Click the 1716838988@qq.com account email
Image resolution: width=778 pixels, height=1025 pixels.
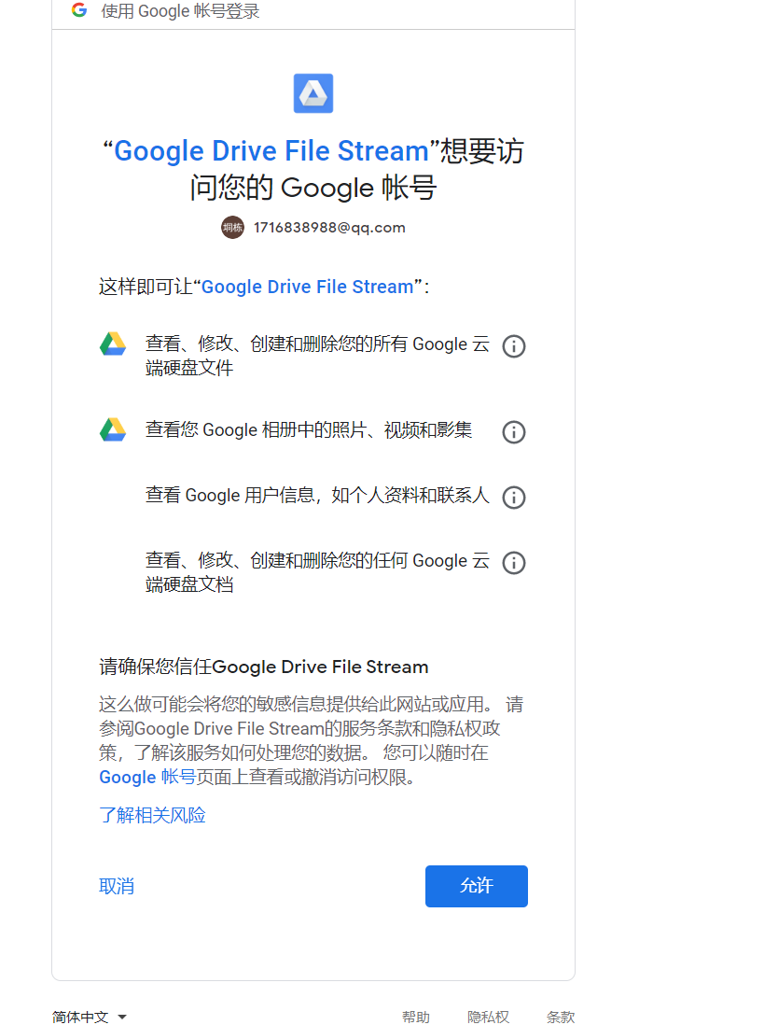coord(329,228)
